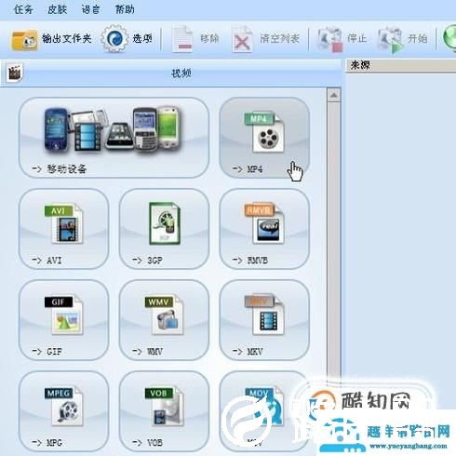This screenshot has height=456, width=456.
Task: Choose the MP4 format conversion tile
Action: [264, 138]
